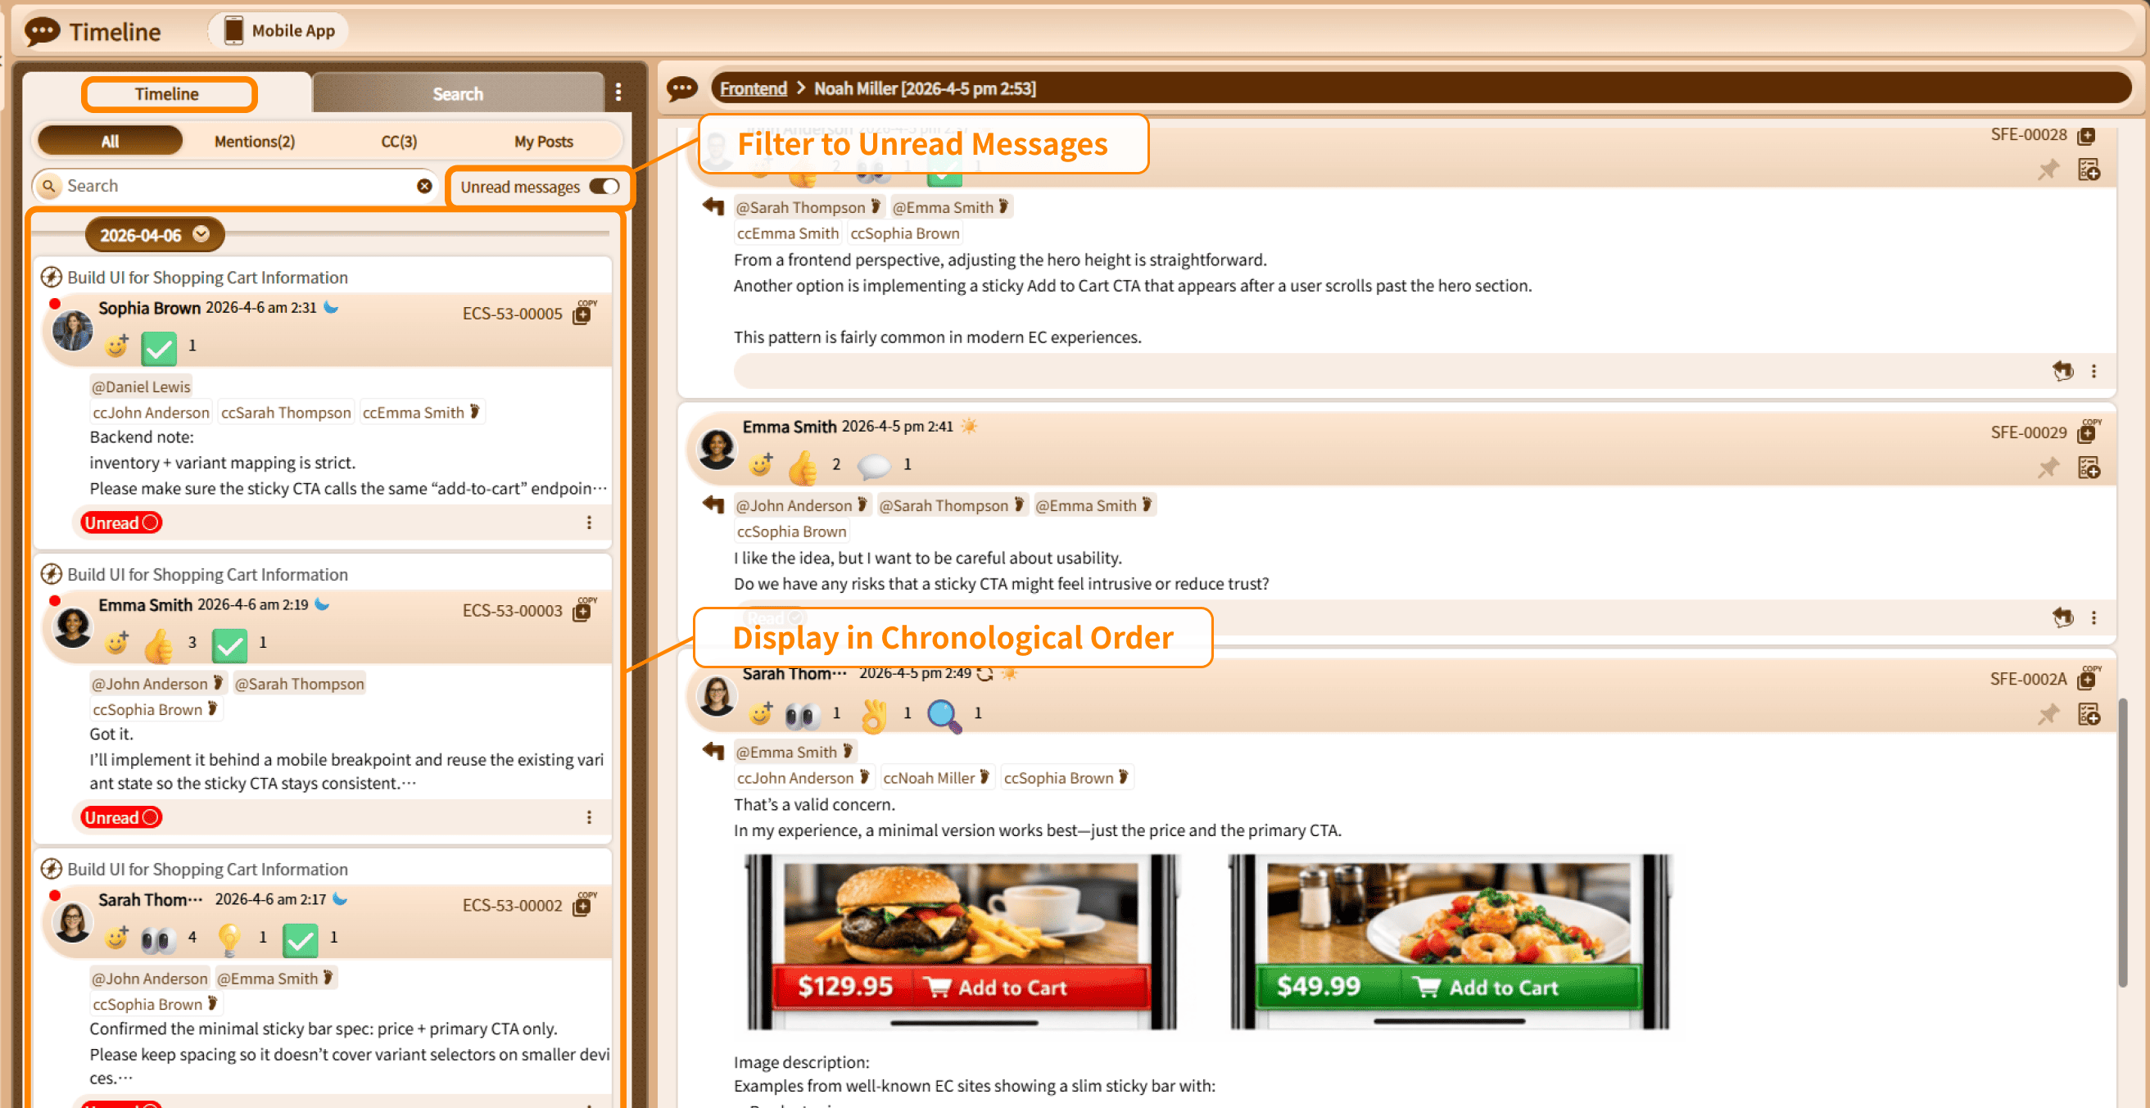
Task: Open the timeline panel three-dot menu
Action: pos(618,92)
